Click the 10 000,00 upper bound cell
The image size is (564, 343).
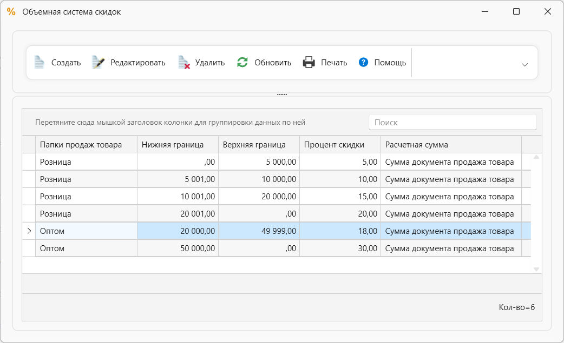259,179
